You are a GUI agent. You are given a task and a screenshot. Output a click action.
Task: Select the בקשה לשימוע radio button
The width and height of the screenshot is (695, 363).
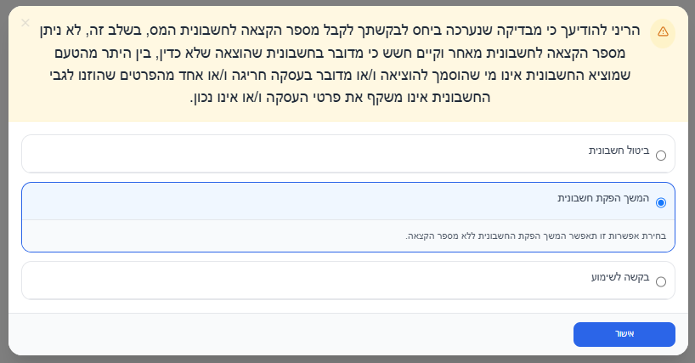pos(660,282)
